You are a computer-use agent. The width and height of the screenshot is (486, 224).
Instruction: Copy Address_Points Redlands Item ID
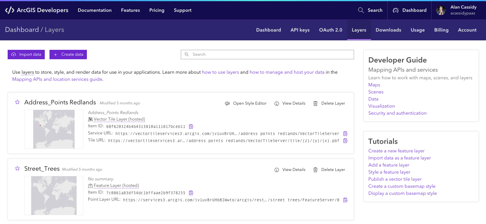pyautogui.click(x=191, y=126)
